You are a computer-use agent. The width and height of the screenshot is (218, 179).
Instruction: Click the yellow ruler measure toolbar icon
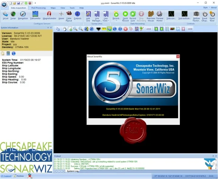pos(104,29)
